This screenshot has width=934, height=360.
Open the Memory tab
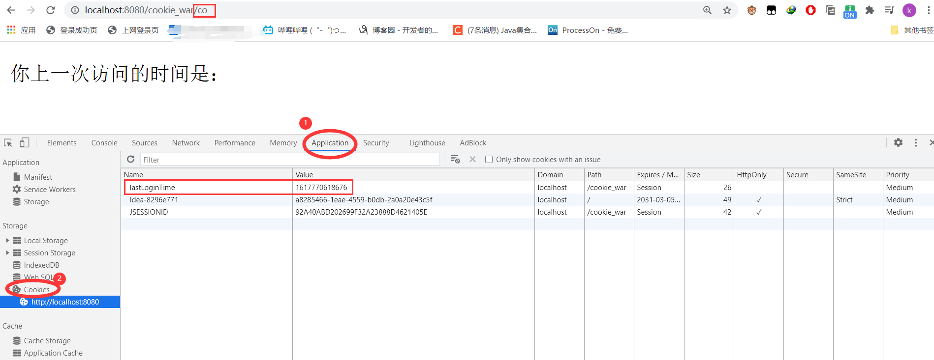click(x=283, y=143)
